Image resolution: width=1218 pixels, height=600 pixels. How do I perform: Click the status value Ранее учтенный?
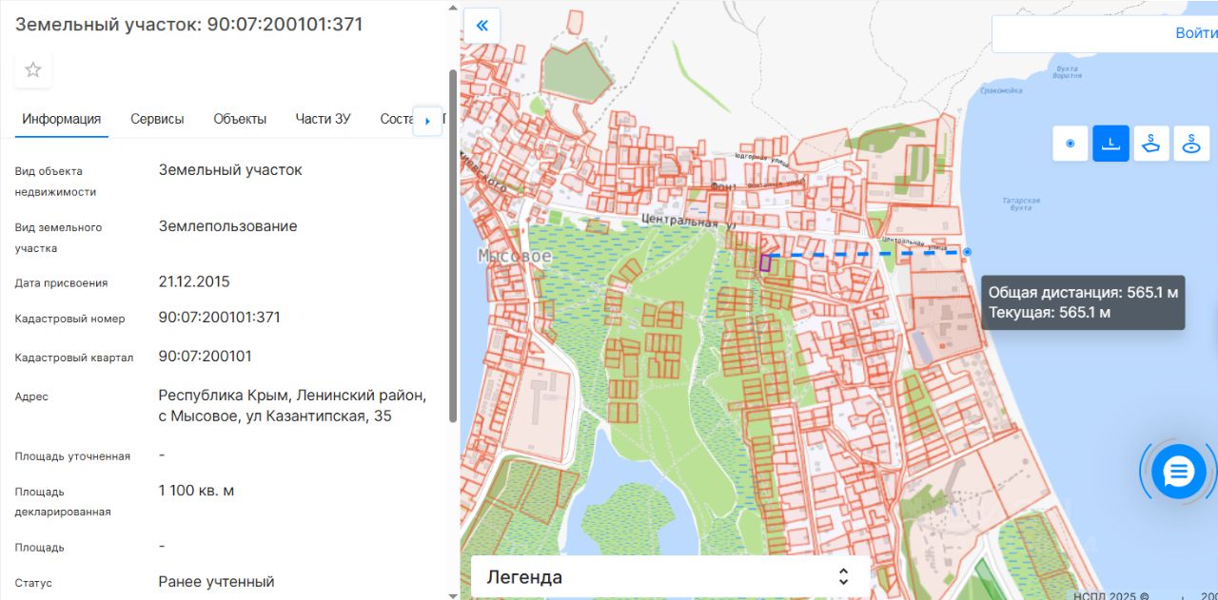coord(216,582)
